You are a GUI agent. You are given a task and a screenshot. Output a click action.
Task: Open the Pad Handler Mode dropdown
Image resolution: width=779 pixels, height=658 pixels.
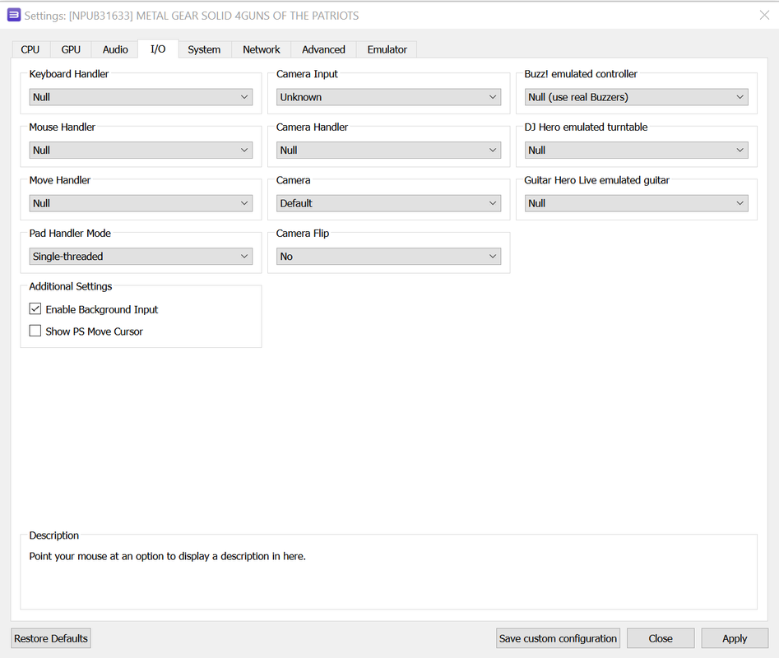coord(141,257)
